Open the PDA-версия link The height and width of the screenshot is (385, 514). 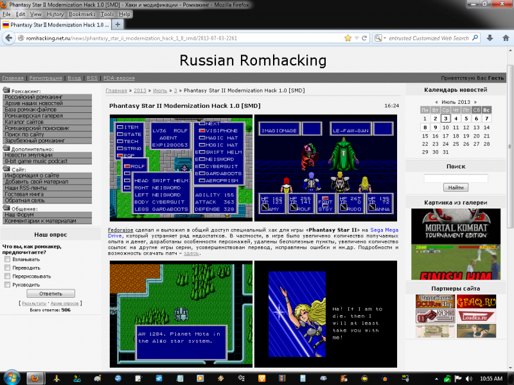click(119, 78)
